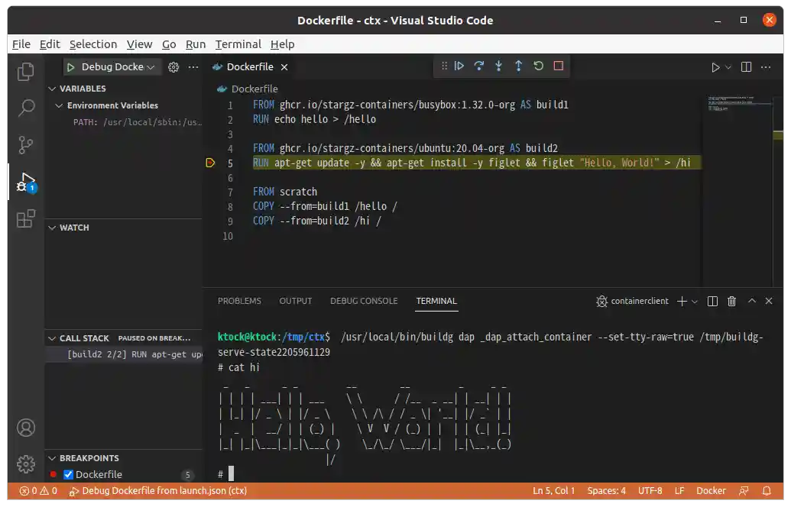The height and width of the screenshot is (507, 791).
Task: Open the Terminal menu
Action: pos(238,44)
